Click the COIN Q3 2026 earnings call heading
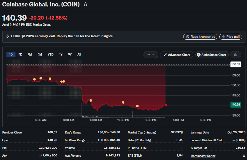Image resolution: width=247 pixels, height=160 pixels. coord(33,36)
